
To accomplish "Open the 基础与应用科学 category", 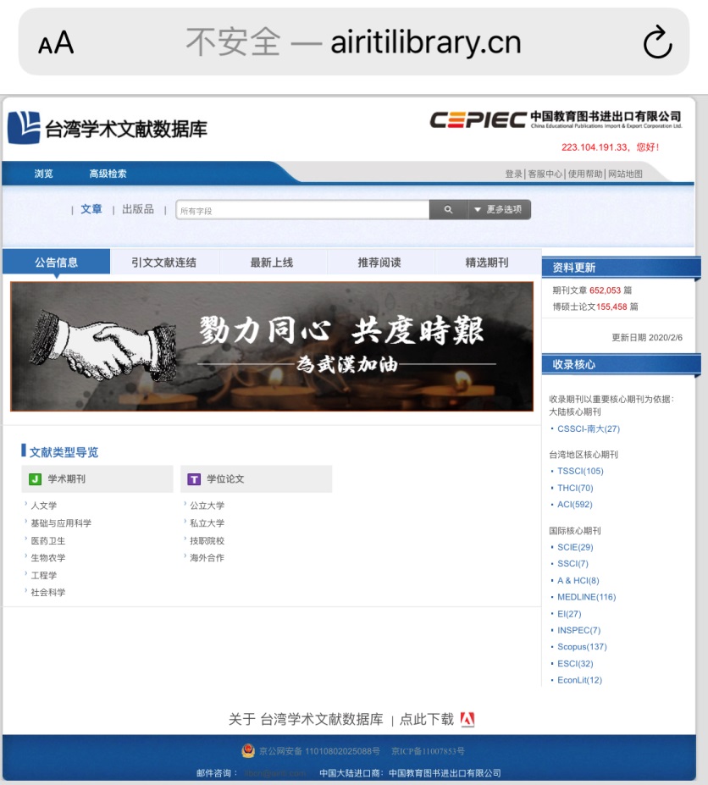I will click(x=61, y=523).
